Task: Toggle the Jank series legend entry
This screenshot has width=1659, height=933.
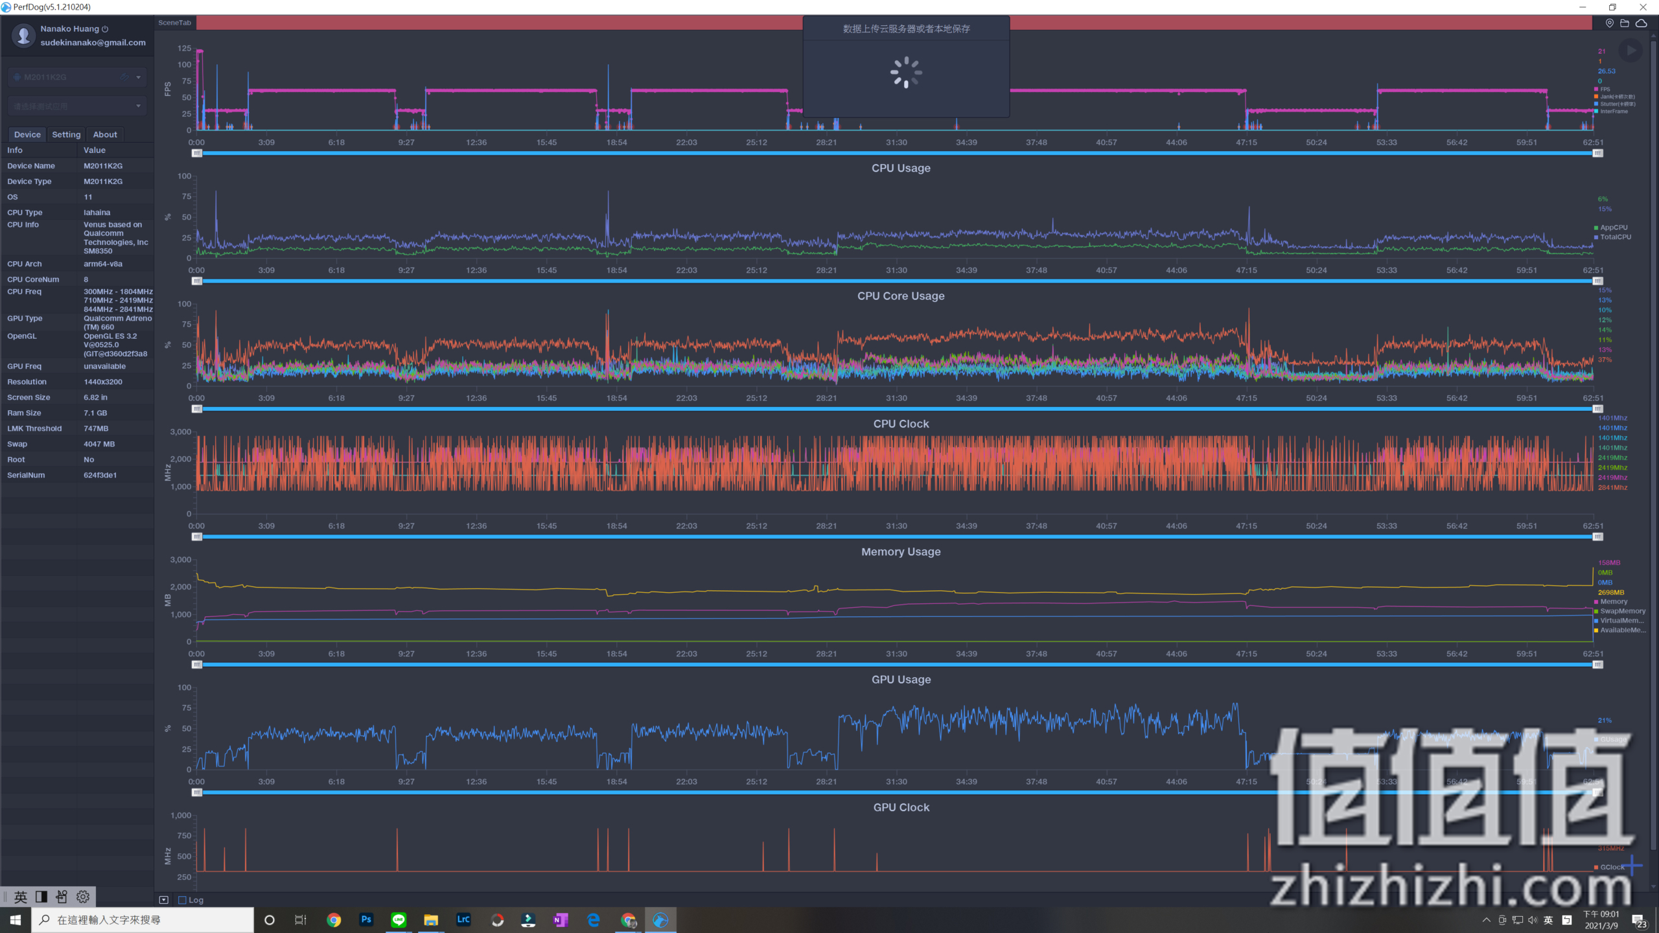Action: (x=1614, y=97)
